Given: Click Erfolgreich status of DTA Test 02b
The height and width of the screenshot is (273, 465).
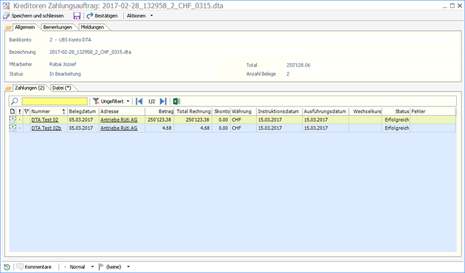Looking at the screenshot, I should coord(397,128).
